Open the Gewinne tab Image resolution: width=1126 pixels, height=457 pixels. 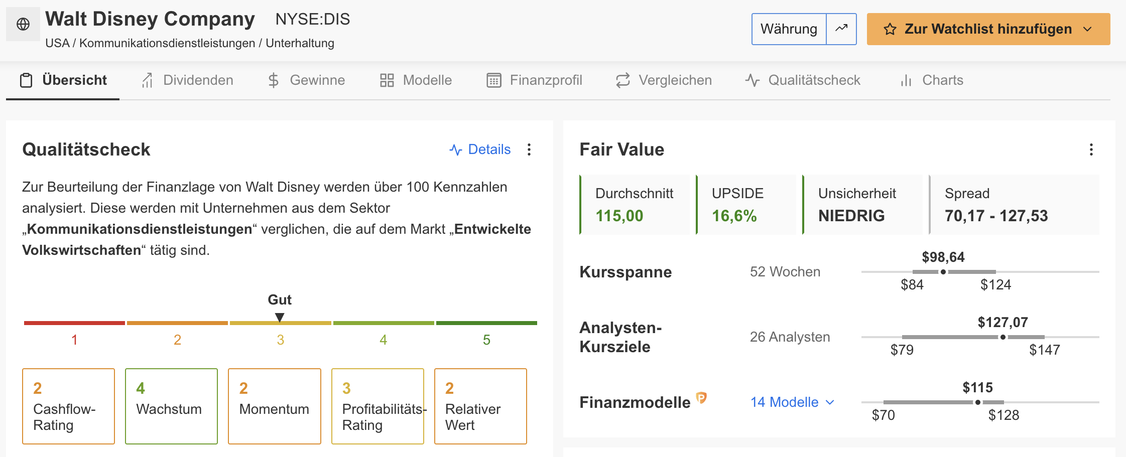click(x=306, y=80)
